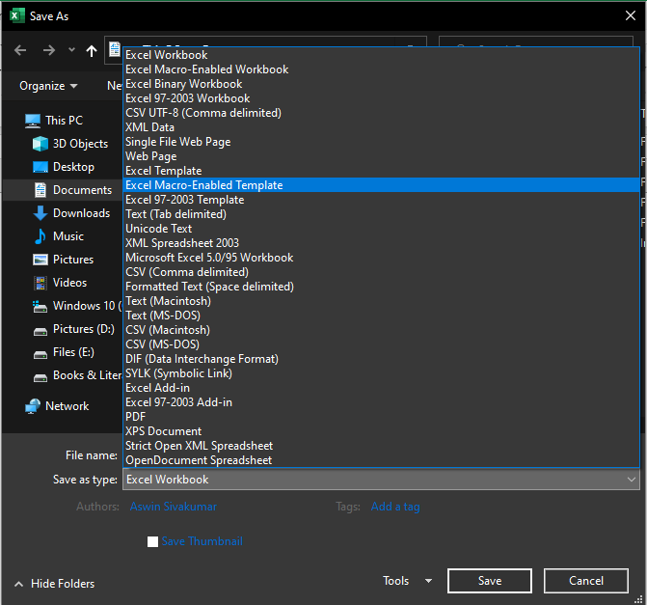647x605 pixels.
Task: Select Text (Tab delimited) format
Action: coord(381,214)
